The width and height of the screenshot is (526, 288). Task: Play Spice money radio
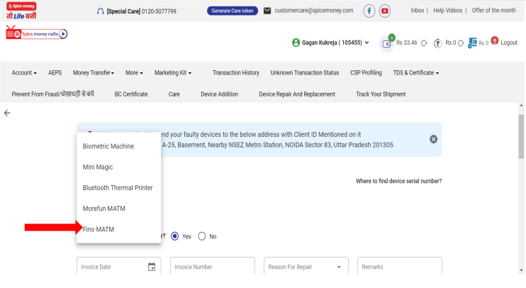[63, 34]
